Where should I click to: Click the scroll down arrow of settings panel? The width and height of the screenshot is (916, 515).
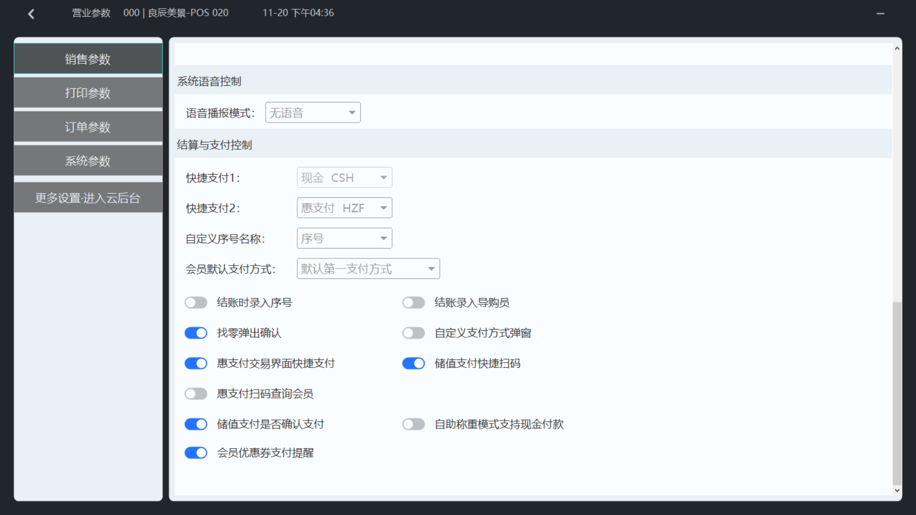[897, 490]
